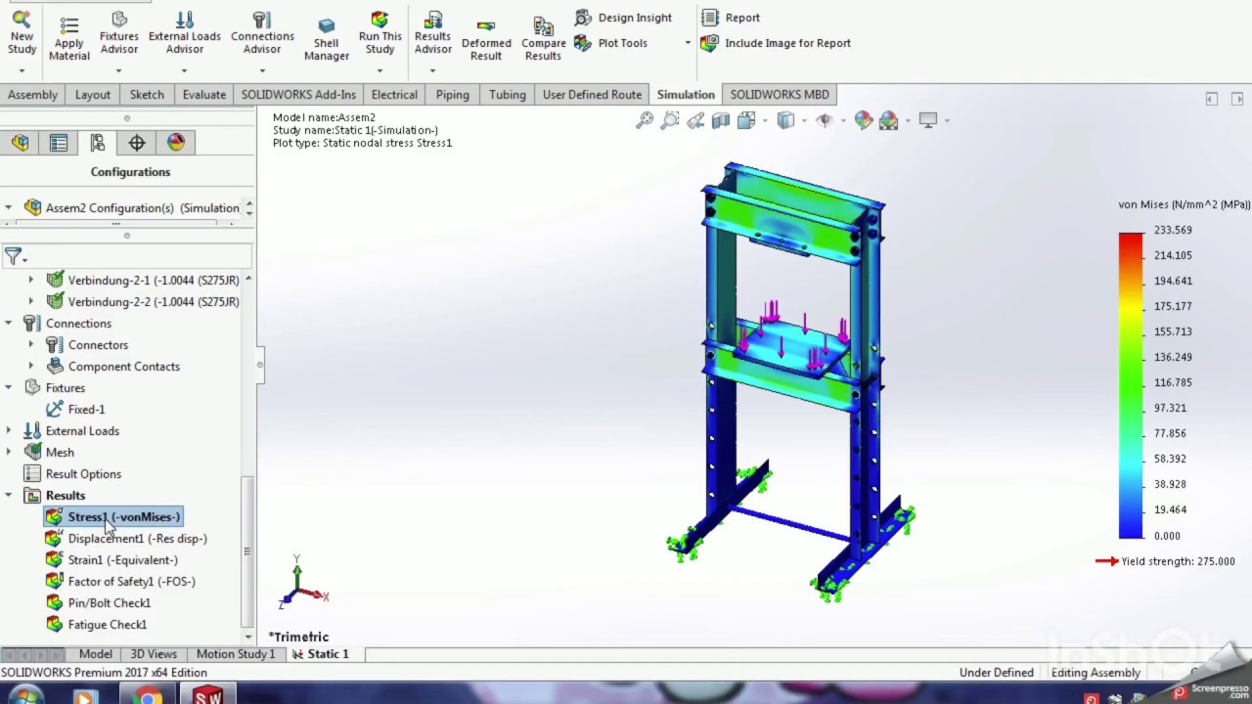The width and height of the screenshot is (1252, 704).
Task: Open the Layout tab
Action: pos(93,95)
